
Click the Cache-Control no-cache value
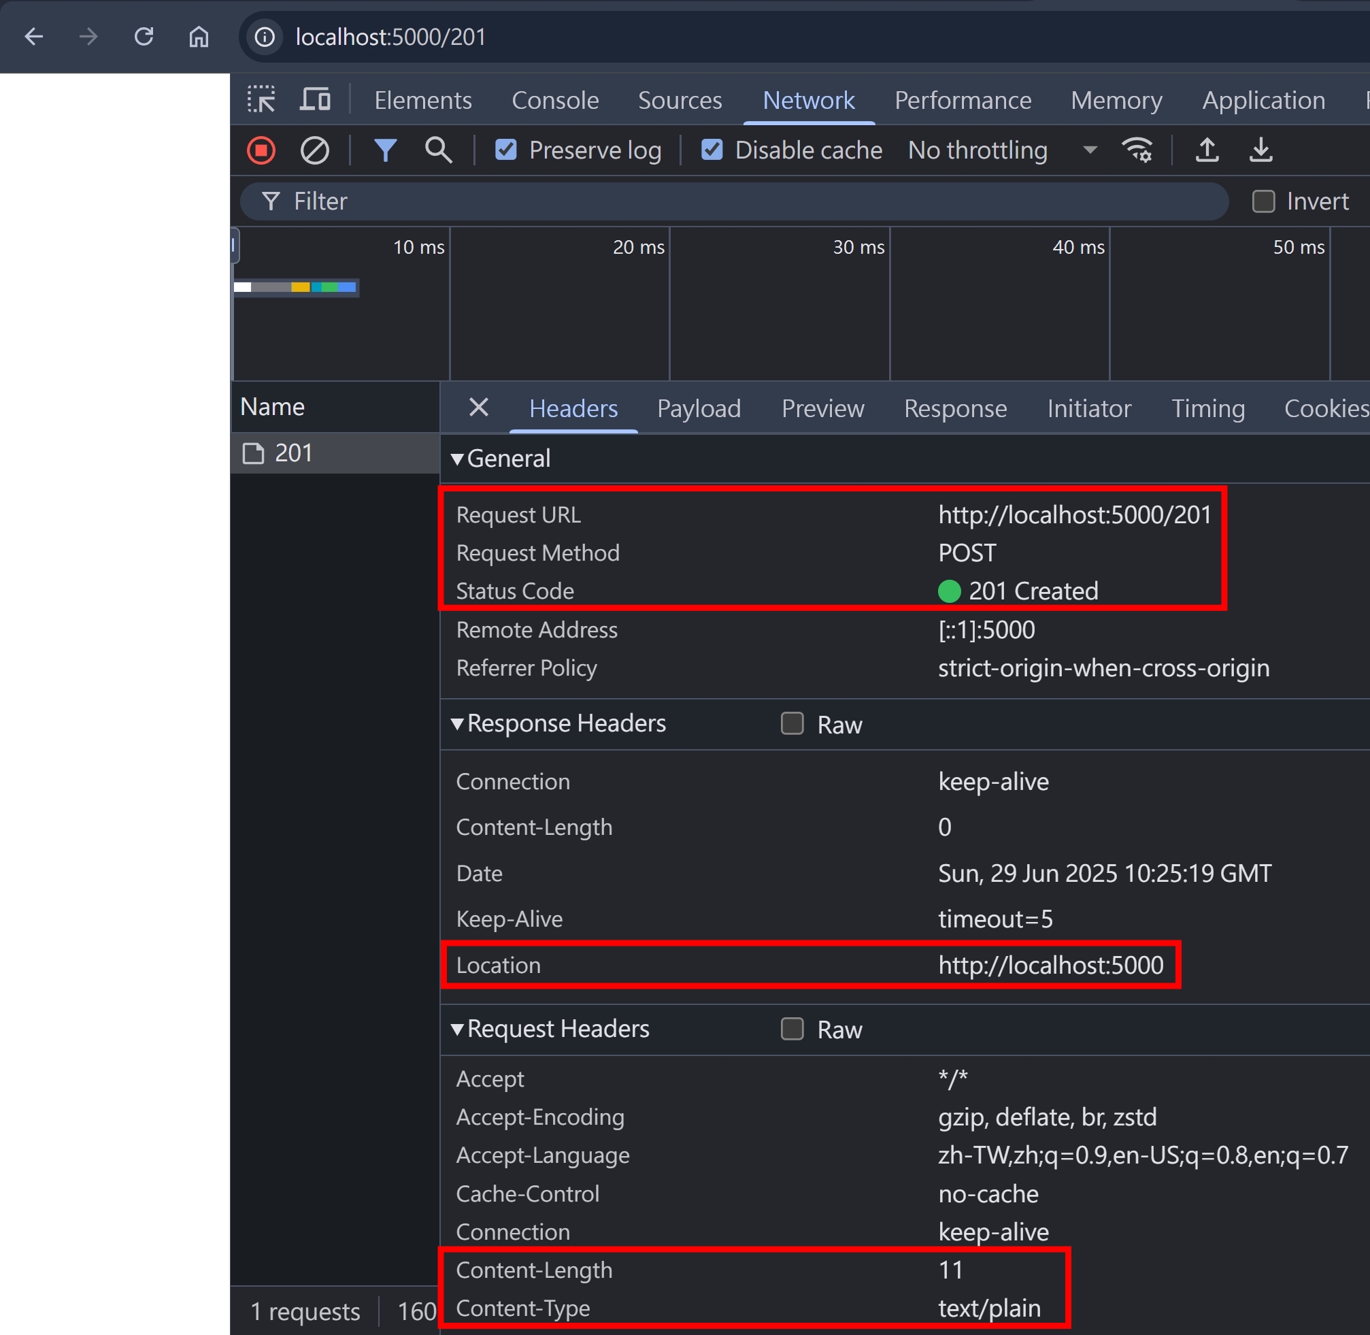pyautogui.click(x=988, y=1193)
